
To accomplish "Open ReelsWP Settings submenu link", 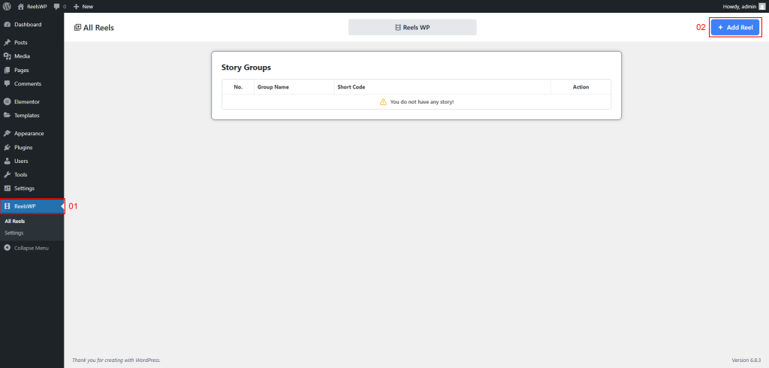I will tap(14, 233).
